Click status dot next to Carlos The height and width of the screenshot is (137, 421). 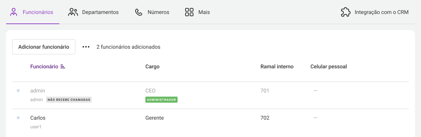pos(18,118)
